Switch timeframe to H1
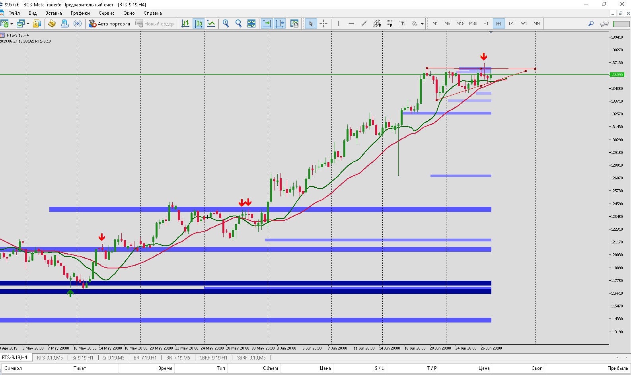631x375 pixels. pyautogui.click(x=486, y=24)
